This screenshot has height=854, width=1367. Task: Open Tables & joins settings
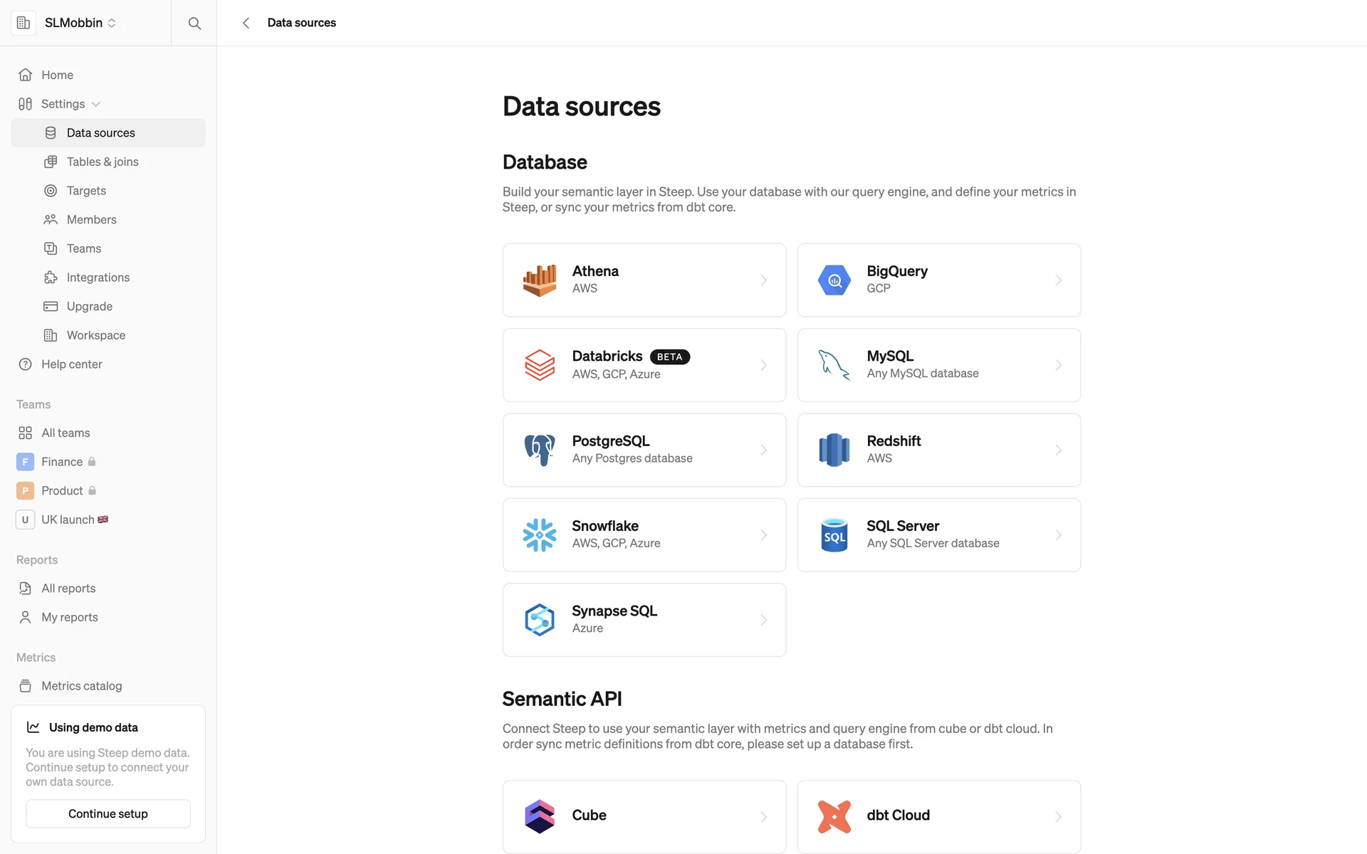coord(102,162)
